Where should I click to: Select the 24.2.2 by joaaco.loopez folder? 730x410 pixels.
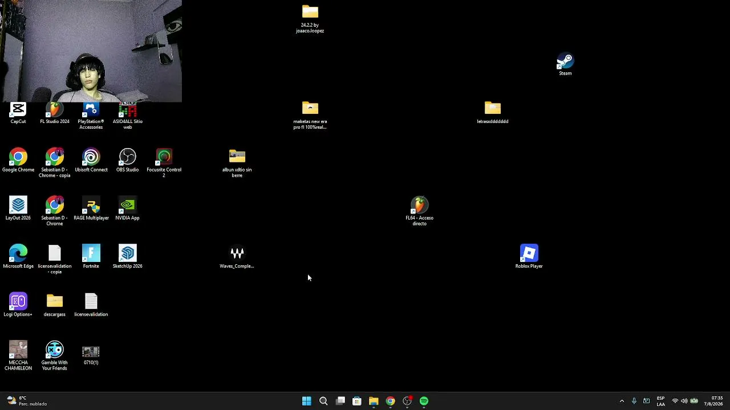pyautogui.click(x=310, y=19)
